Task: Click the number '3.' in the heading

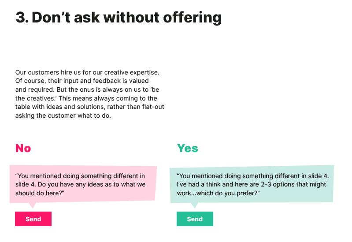Action: [x=22, y=18]
